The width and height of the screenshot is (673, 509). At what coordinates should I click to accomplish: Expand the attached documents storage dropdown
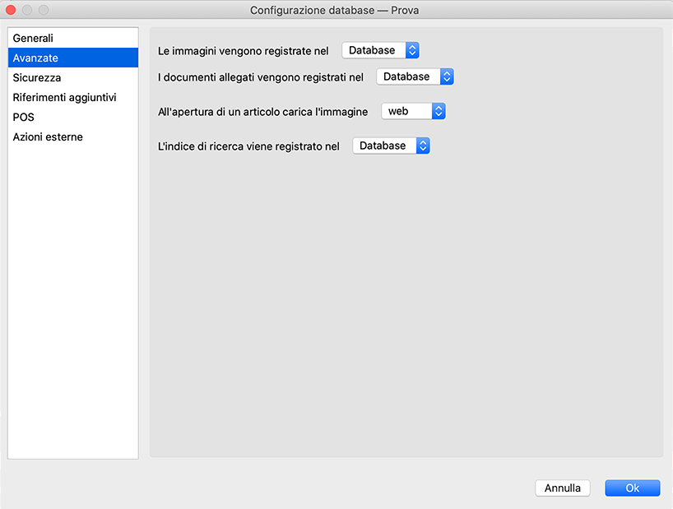tap(415, 77)
